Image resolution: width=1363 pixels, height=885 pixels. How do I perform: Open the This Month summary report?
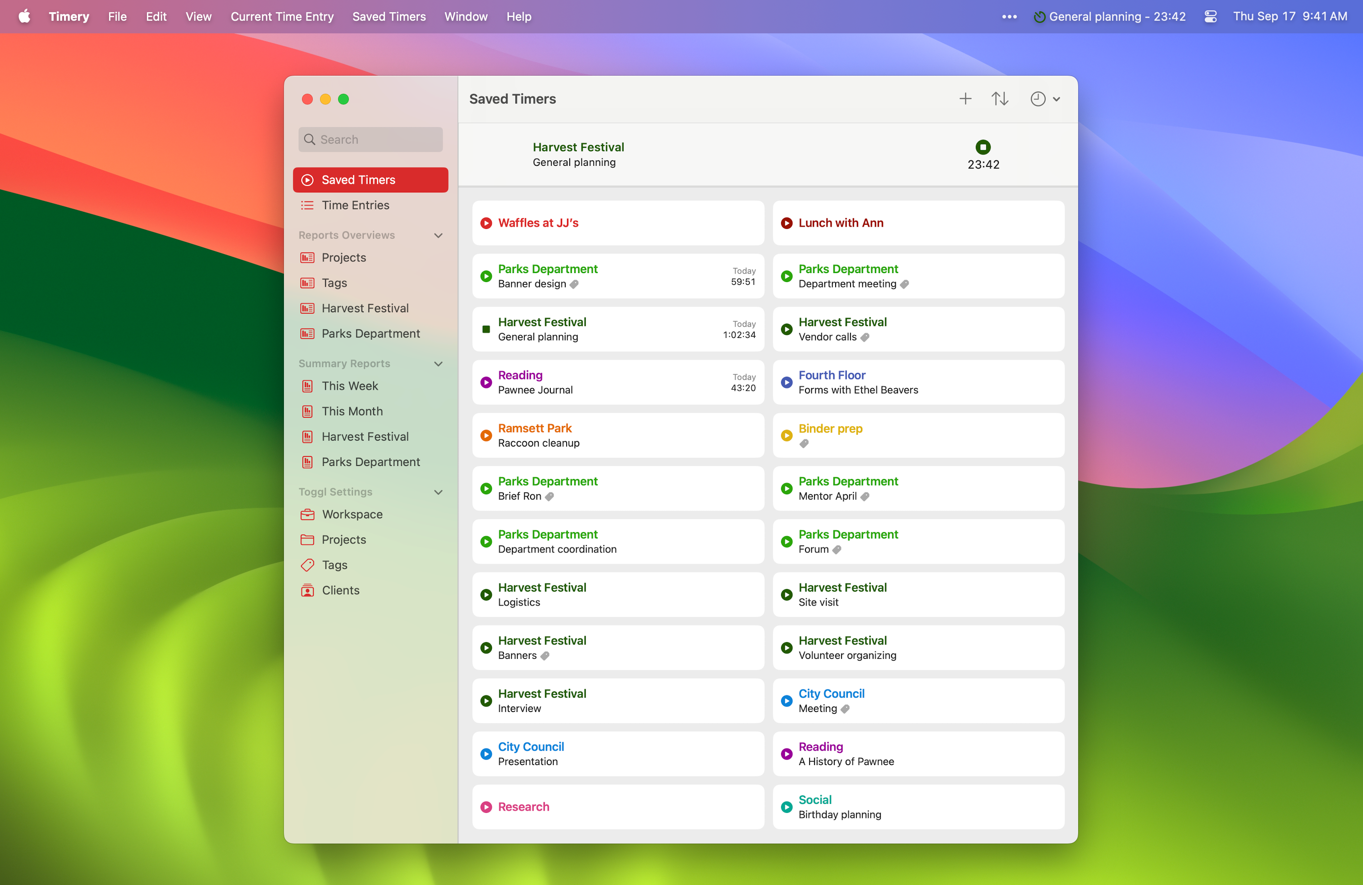[x=370, y=411]
